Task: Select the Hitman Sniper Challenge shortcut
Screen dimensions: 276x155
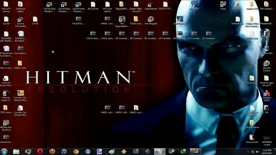Action: click(x=6, y=96)
